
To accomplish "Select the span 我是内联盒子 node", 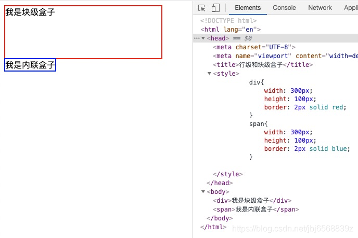I will click(255, 209).
